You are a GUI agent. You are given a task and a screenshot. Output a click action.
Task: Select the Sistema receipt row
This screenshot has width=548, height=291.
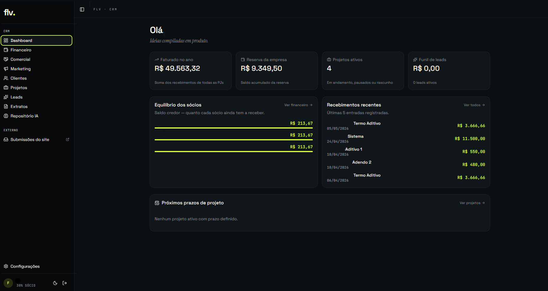406,139
